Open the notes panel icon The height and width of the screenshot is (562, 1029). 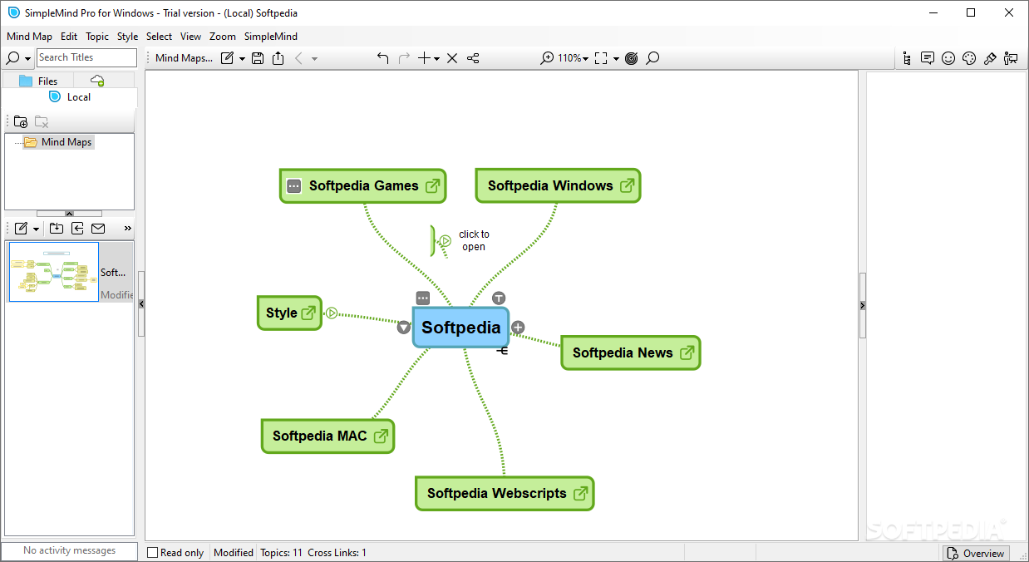coord(928,58)
